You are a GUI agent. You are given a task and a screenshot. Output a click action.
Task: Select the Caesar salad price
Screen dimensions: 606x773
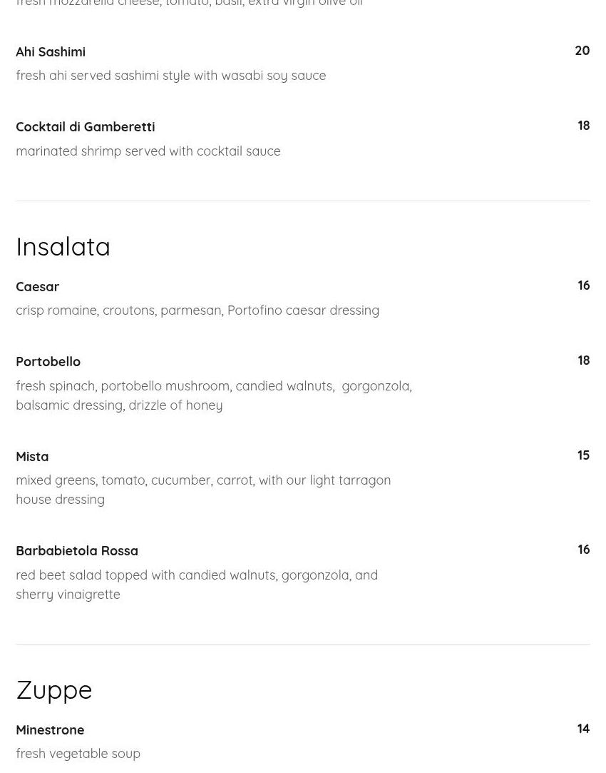tap(583, 286)
